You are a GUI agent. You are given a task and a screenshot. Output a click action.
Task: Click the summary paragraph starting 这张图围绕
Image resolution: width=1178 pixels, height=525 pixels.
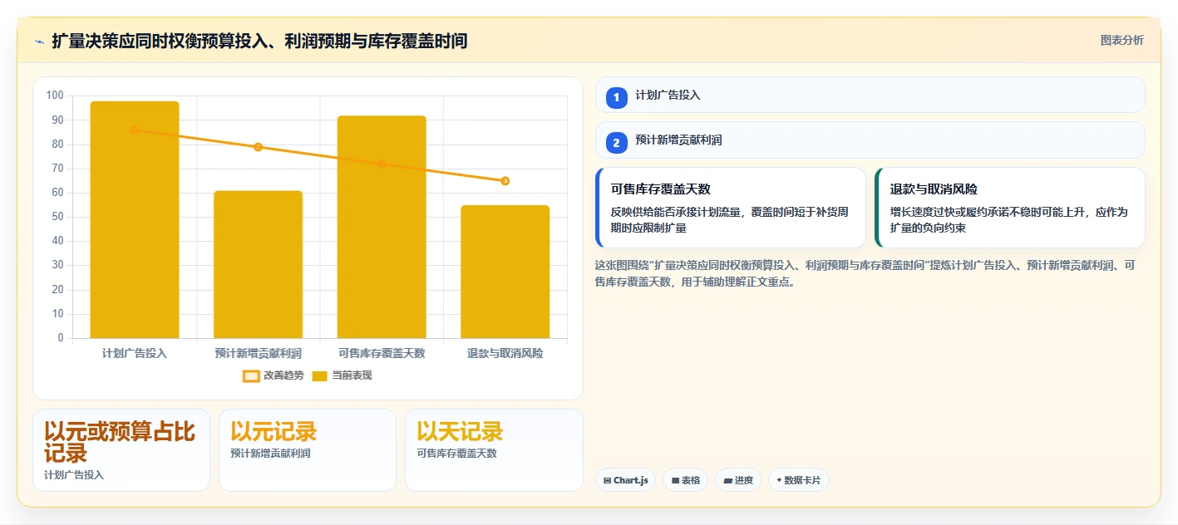[x=865, y=273]
